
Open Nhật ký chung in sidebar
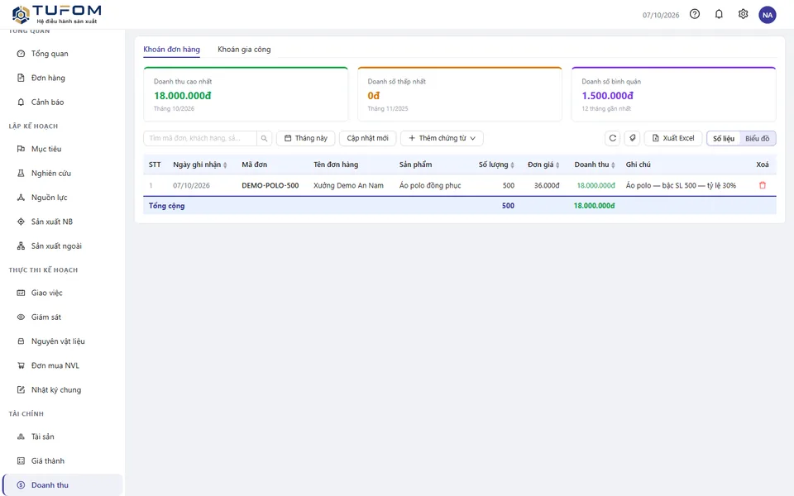[62, 389]
